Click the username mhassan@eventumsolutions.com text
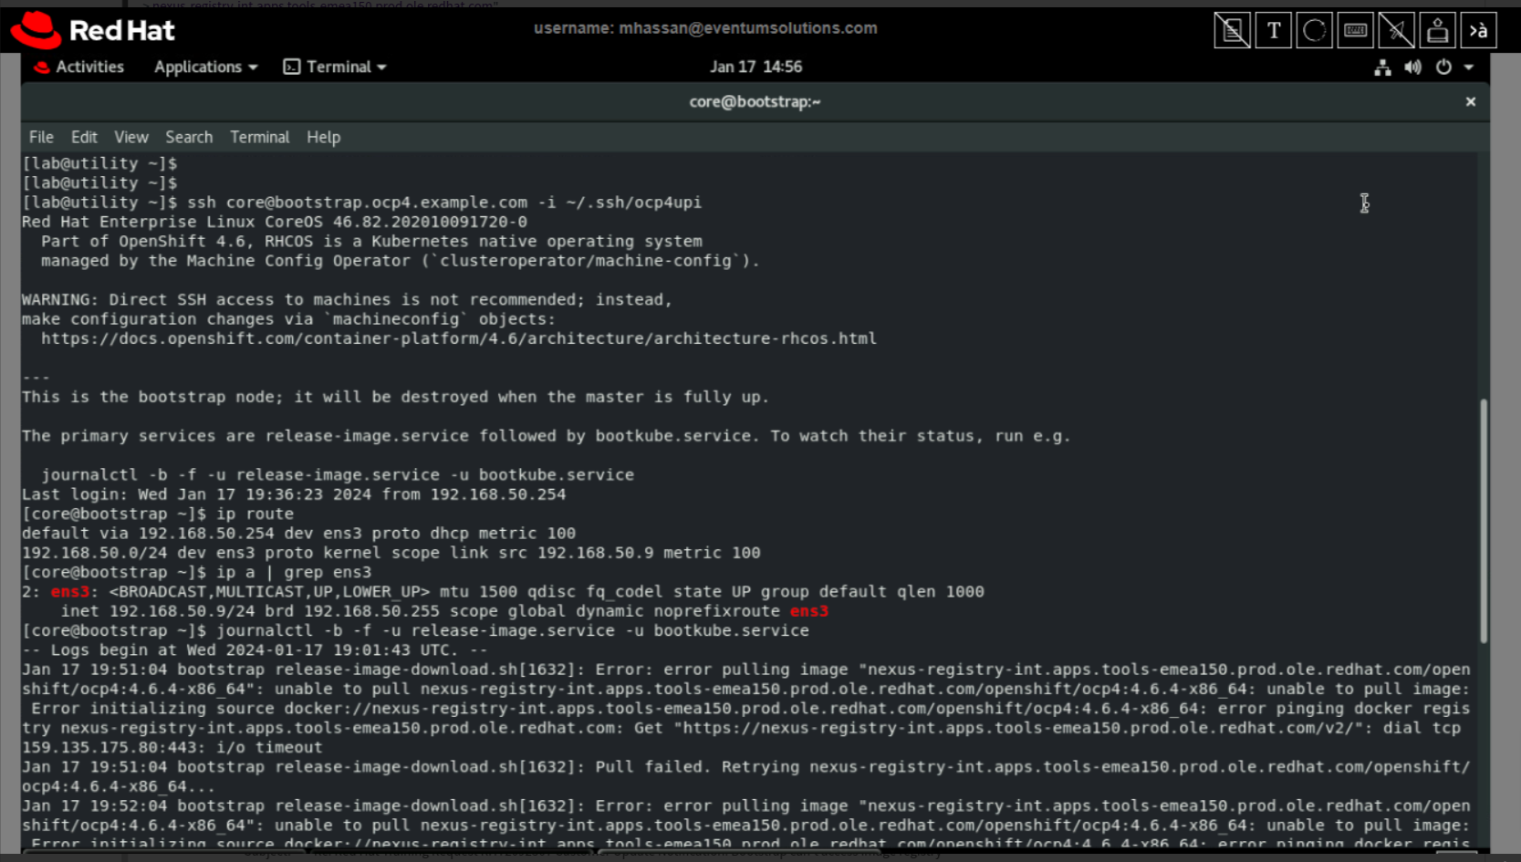The width and height of the screenshot is (1521, 862). pos(705,28)
